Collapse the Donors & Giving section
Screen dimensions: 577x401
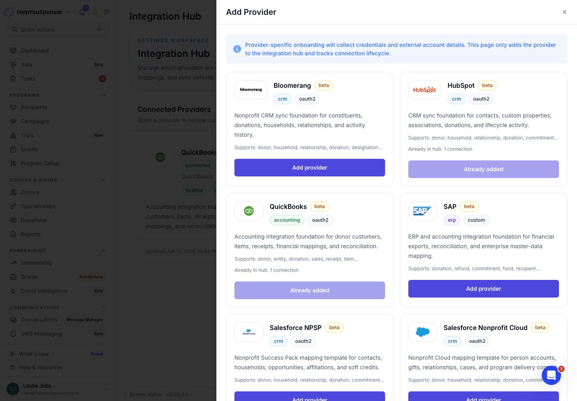click(103, 180)
